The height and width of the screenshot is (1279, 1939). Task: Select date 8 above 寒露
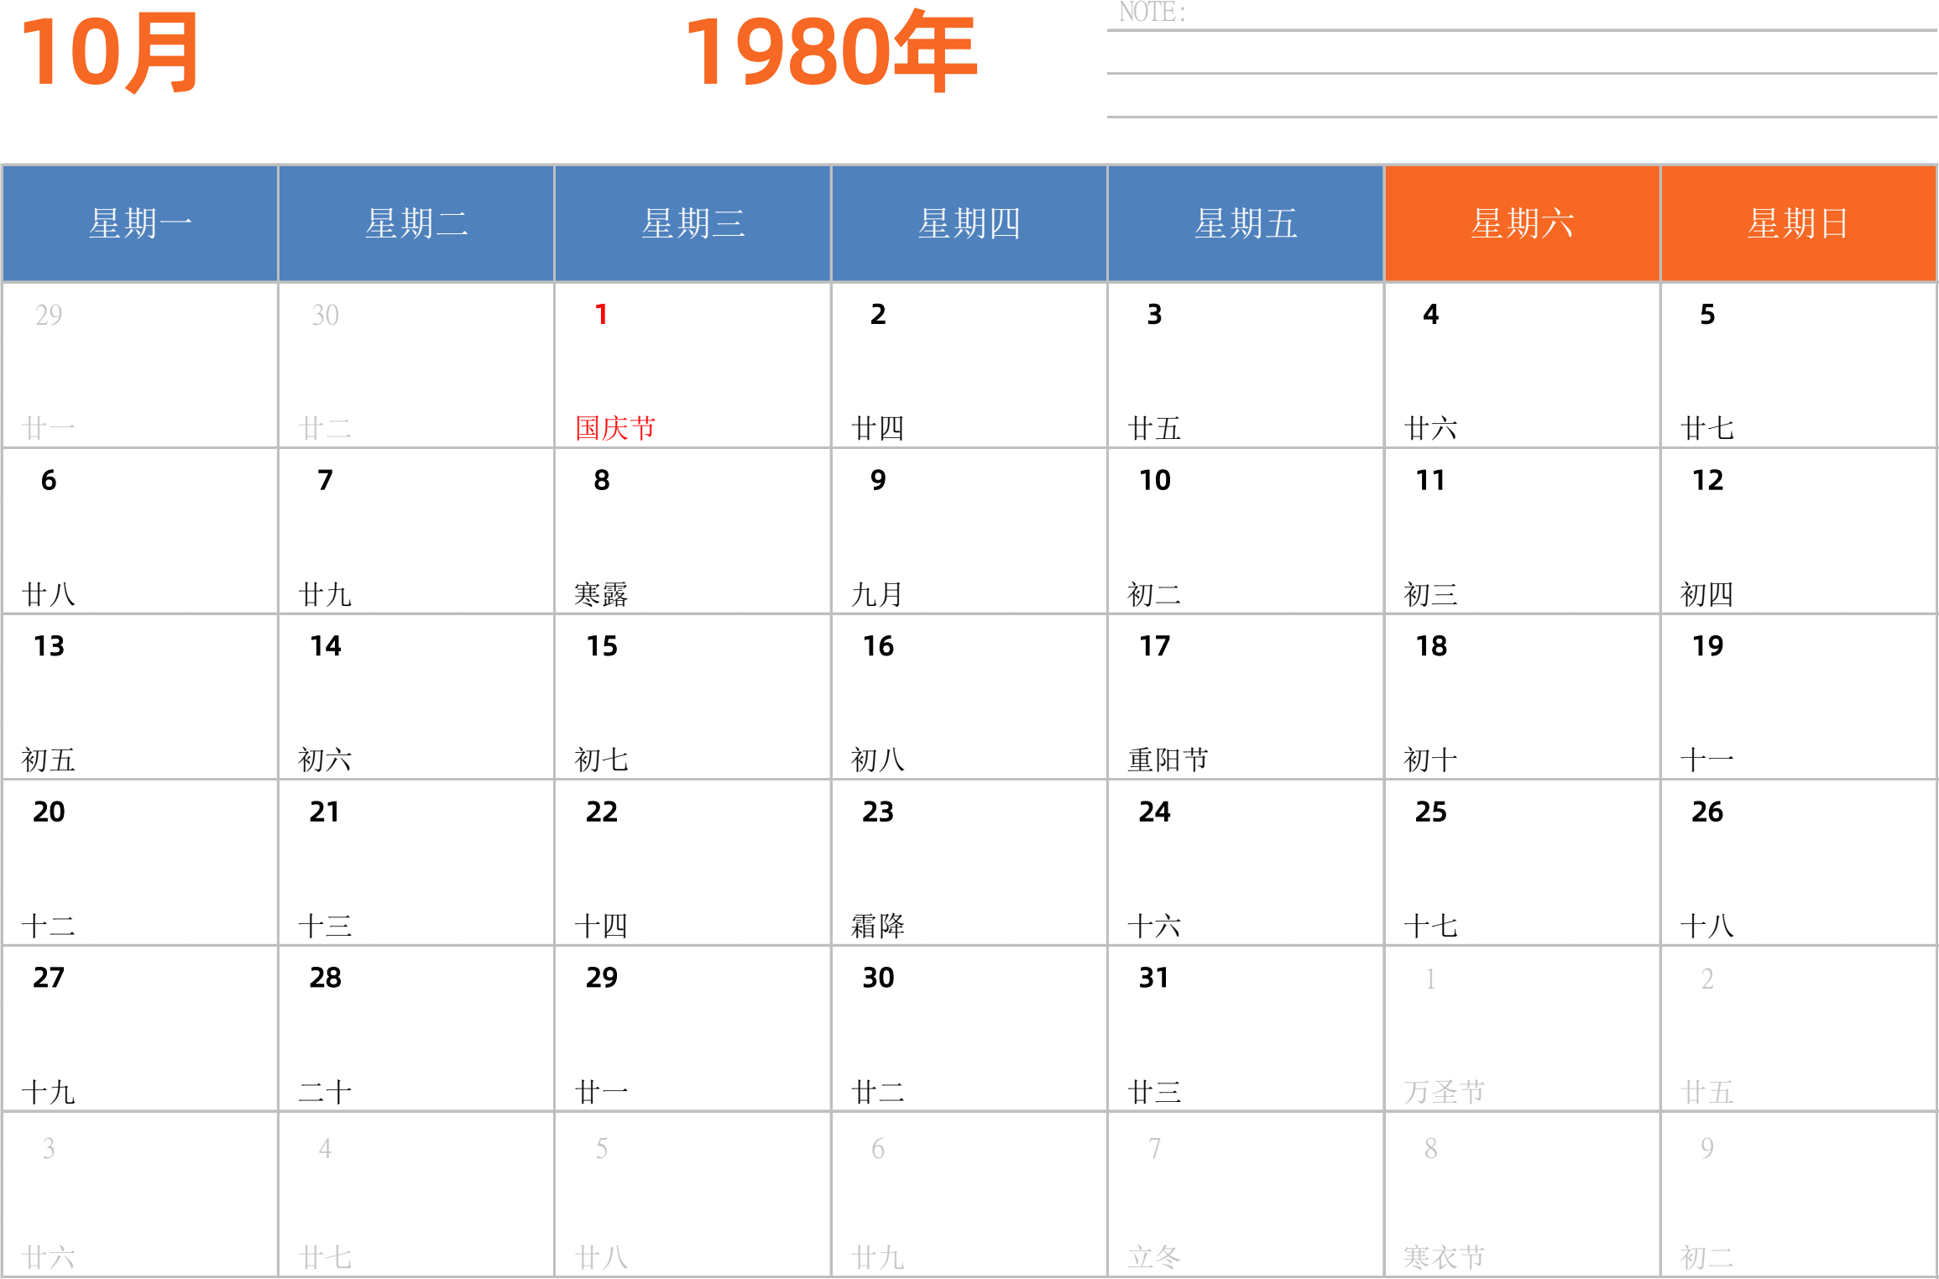[x=601, y=480]
